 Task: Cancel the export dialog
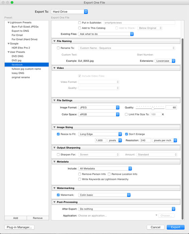click(x=156, y=227)
